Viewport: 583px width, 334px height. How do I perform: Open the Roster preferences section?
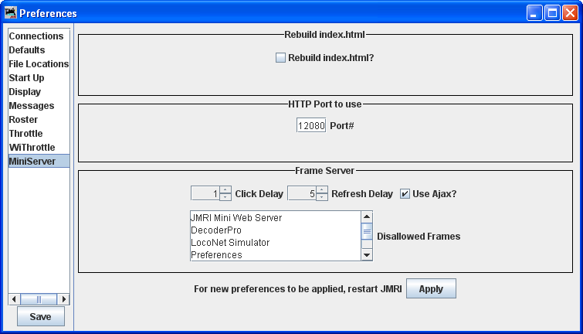tap(23, 120)
